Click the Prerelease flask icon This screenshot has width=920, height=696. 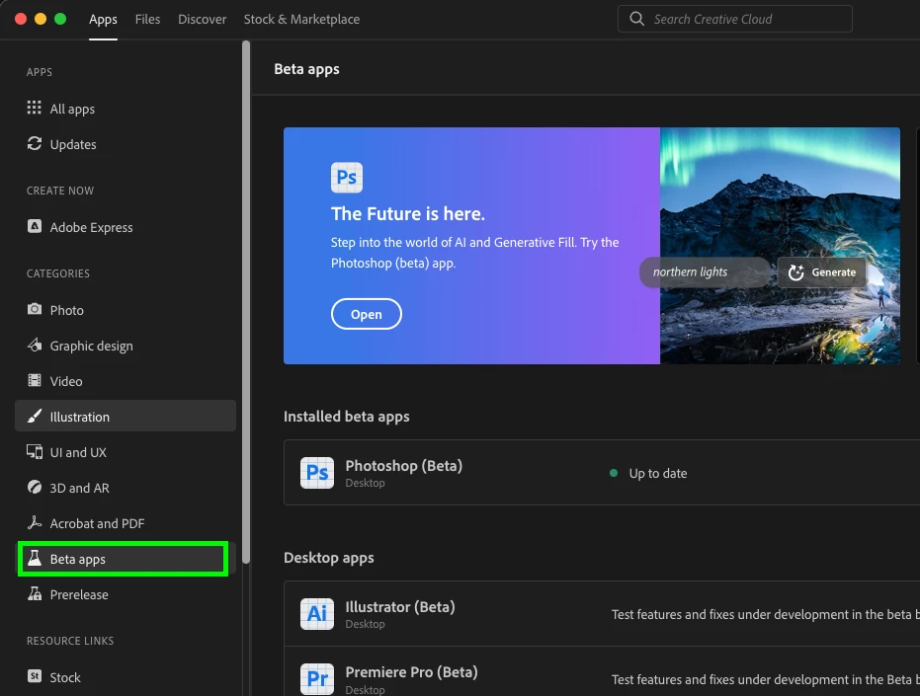click(x=34, y=594)
